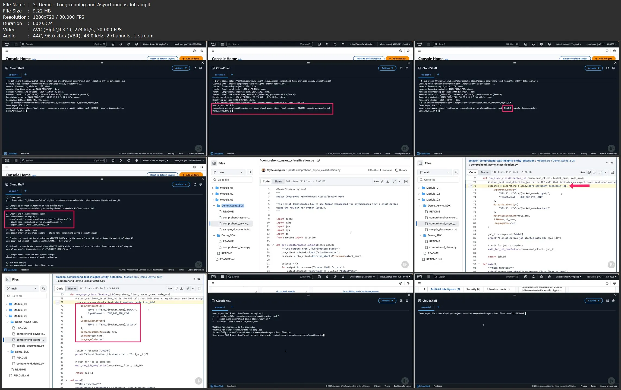The height and width of the screenshot is (390, 621).
Task: Click right chevron after Infrastructure tab
Action: tap(509, 289)
